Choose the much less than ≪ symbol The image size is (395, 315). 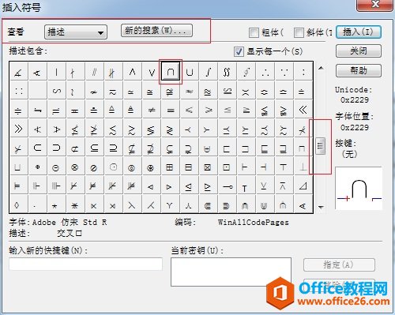pyautogui.click(x=303, y=110)
